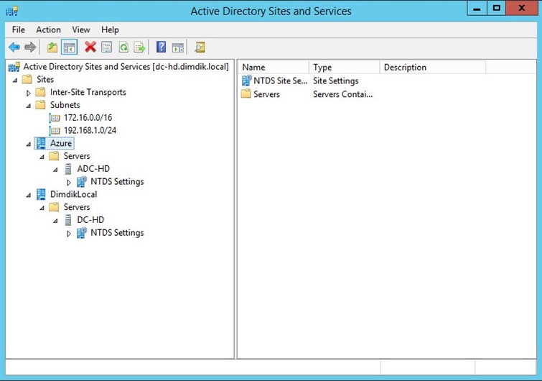Viewport: 542px width, 381px height.
Task: Toggle the Show/Hide Console Tree icon
Action: tap(69, 47)
